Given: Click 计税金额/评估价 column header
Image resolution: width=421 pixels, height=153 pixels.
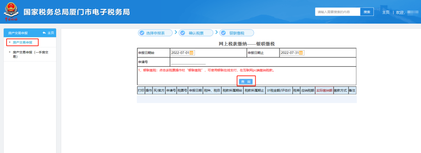Looking at the screenshot, I should [x=279, y=90].
